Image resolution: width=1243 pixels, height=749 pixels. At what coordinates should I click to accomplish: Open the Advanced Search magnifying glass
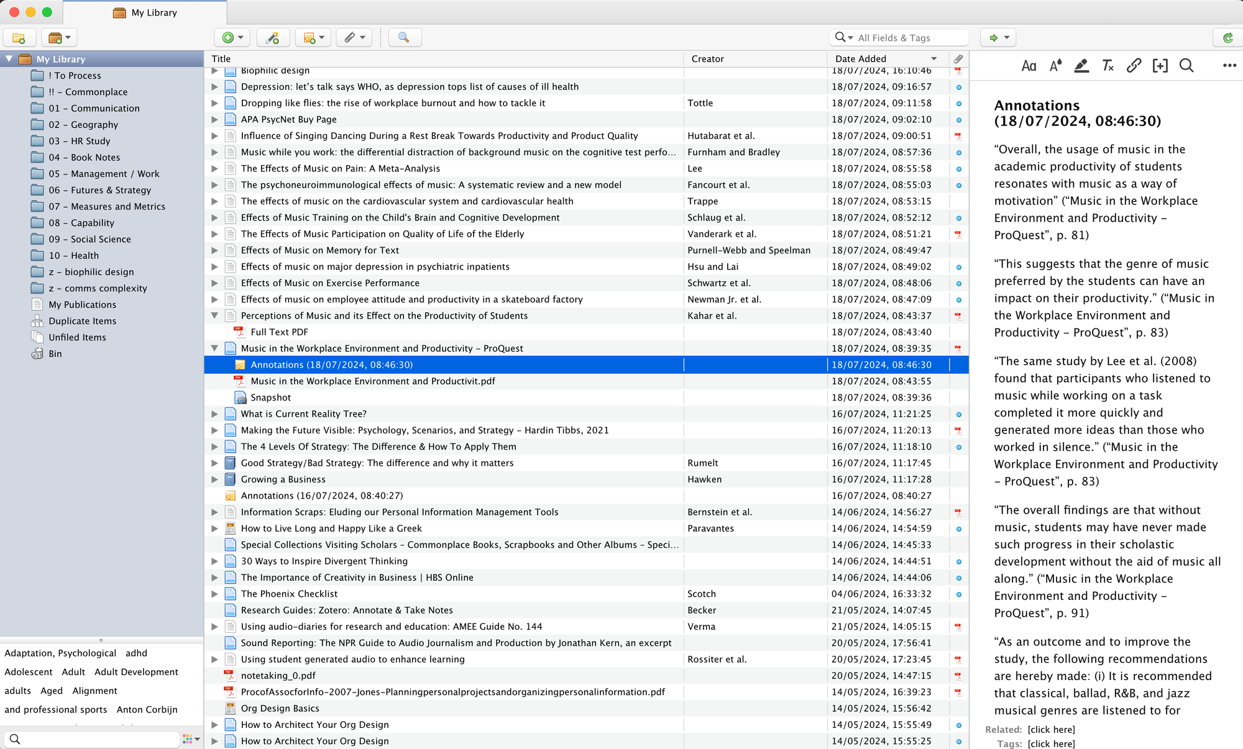click(x=405, y=37)
